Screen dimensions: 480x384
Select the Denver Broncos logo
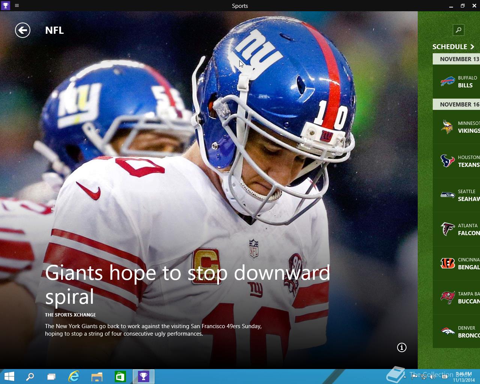click(x=447, y=331)
